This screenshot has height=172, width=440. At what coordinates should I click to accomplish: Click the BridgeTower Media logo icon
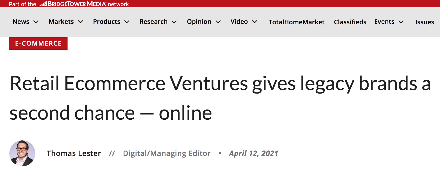tap(43, 4)
